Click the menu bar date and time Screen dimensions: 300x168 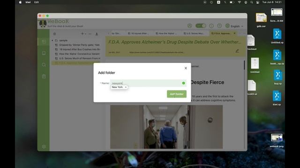tap(272, 2)
